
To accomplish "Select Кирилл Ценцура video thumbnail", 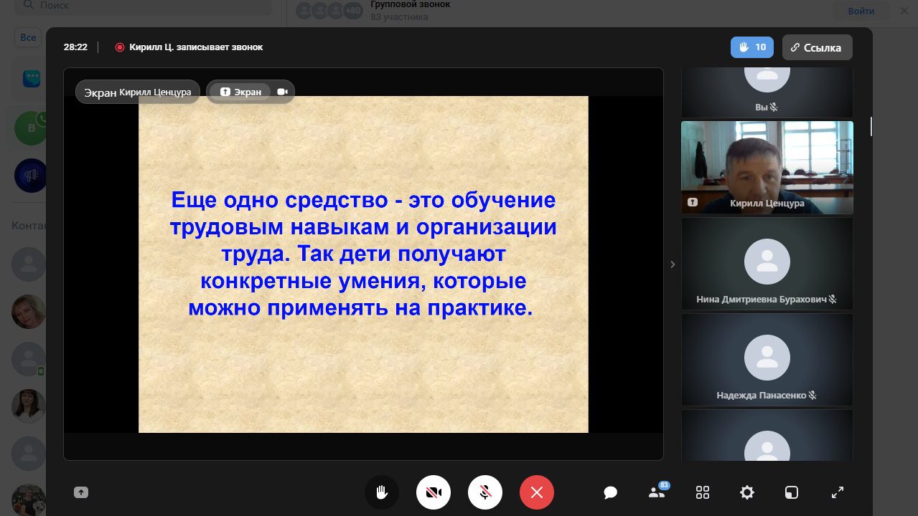I will pyautogui.click(x=767, y=167).
